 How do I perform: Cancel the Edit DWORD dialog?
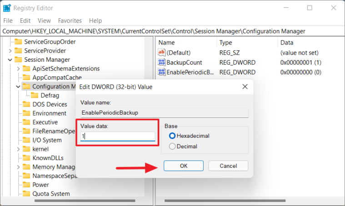(228, 166)
